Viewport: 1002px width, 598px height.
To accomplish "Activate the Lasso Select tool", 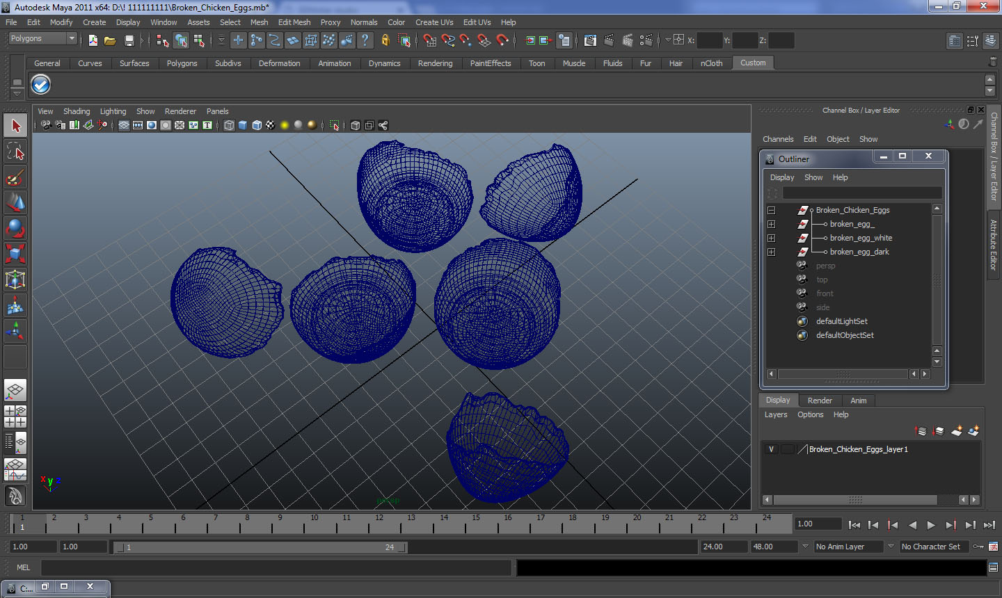I will (x=15, y=151).
